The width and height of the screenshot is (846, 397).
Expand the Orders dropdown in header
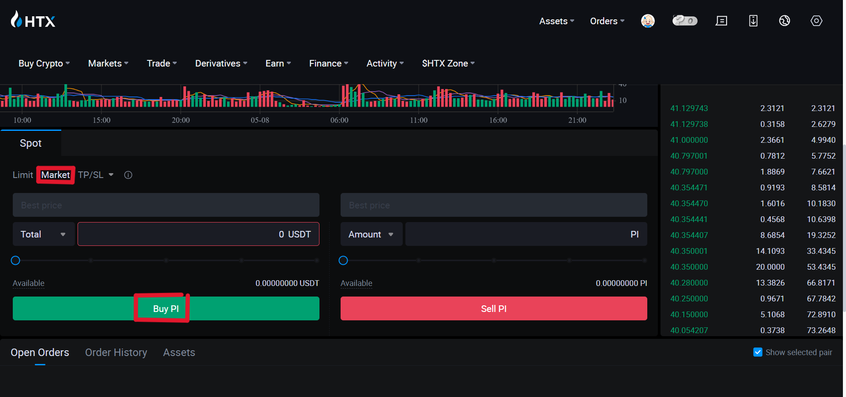point(607,21)
